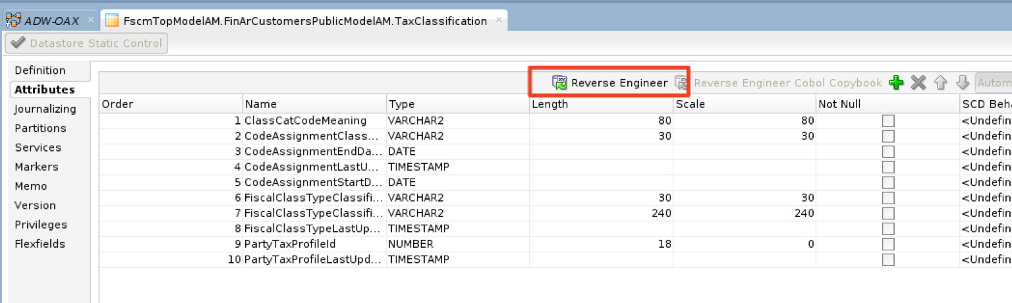
Task: Click the Reverse Engineer icon
Action: click(559, 83)
